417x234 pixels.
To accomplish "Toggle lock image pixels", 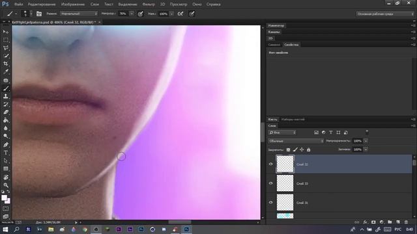I will (x=295, y=150).
